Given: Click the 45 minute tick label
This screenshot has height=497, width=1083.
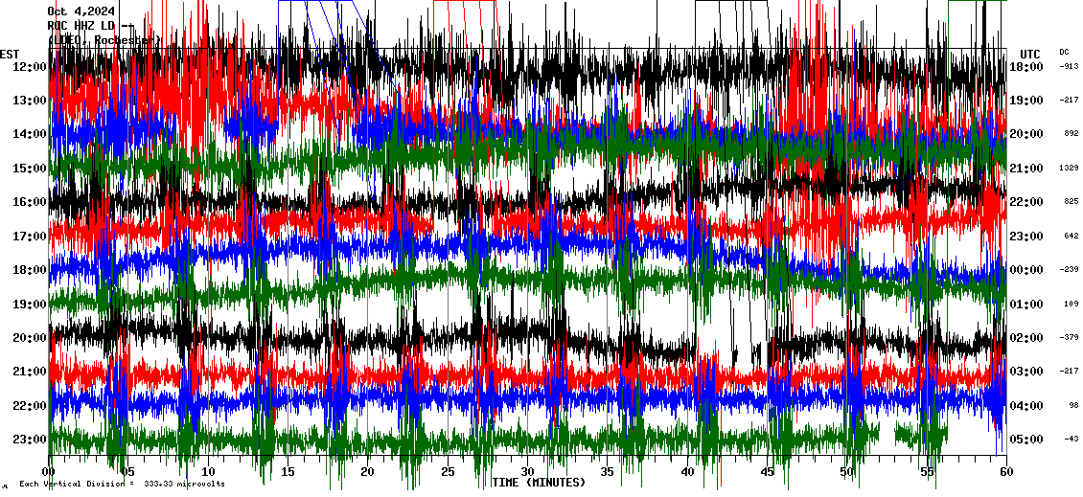Looking at the screenshot, I should [x=767, y=472].
